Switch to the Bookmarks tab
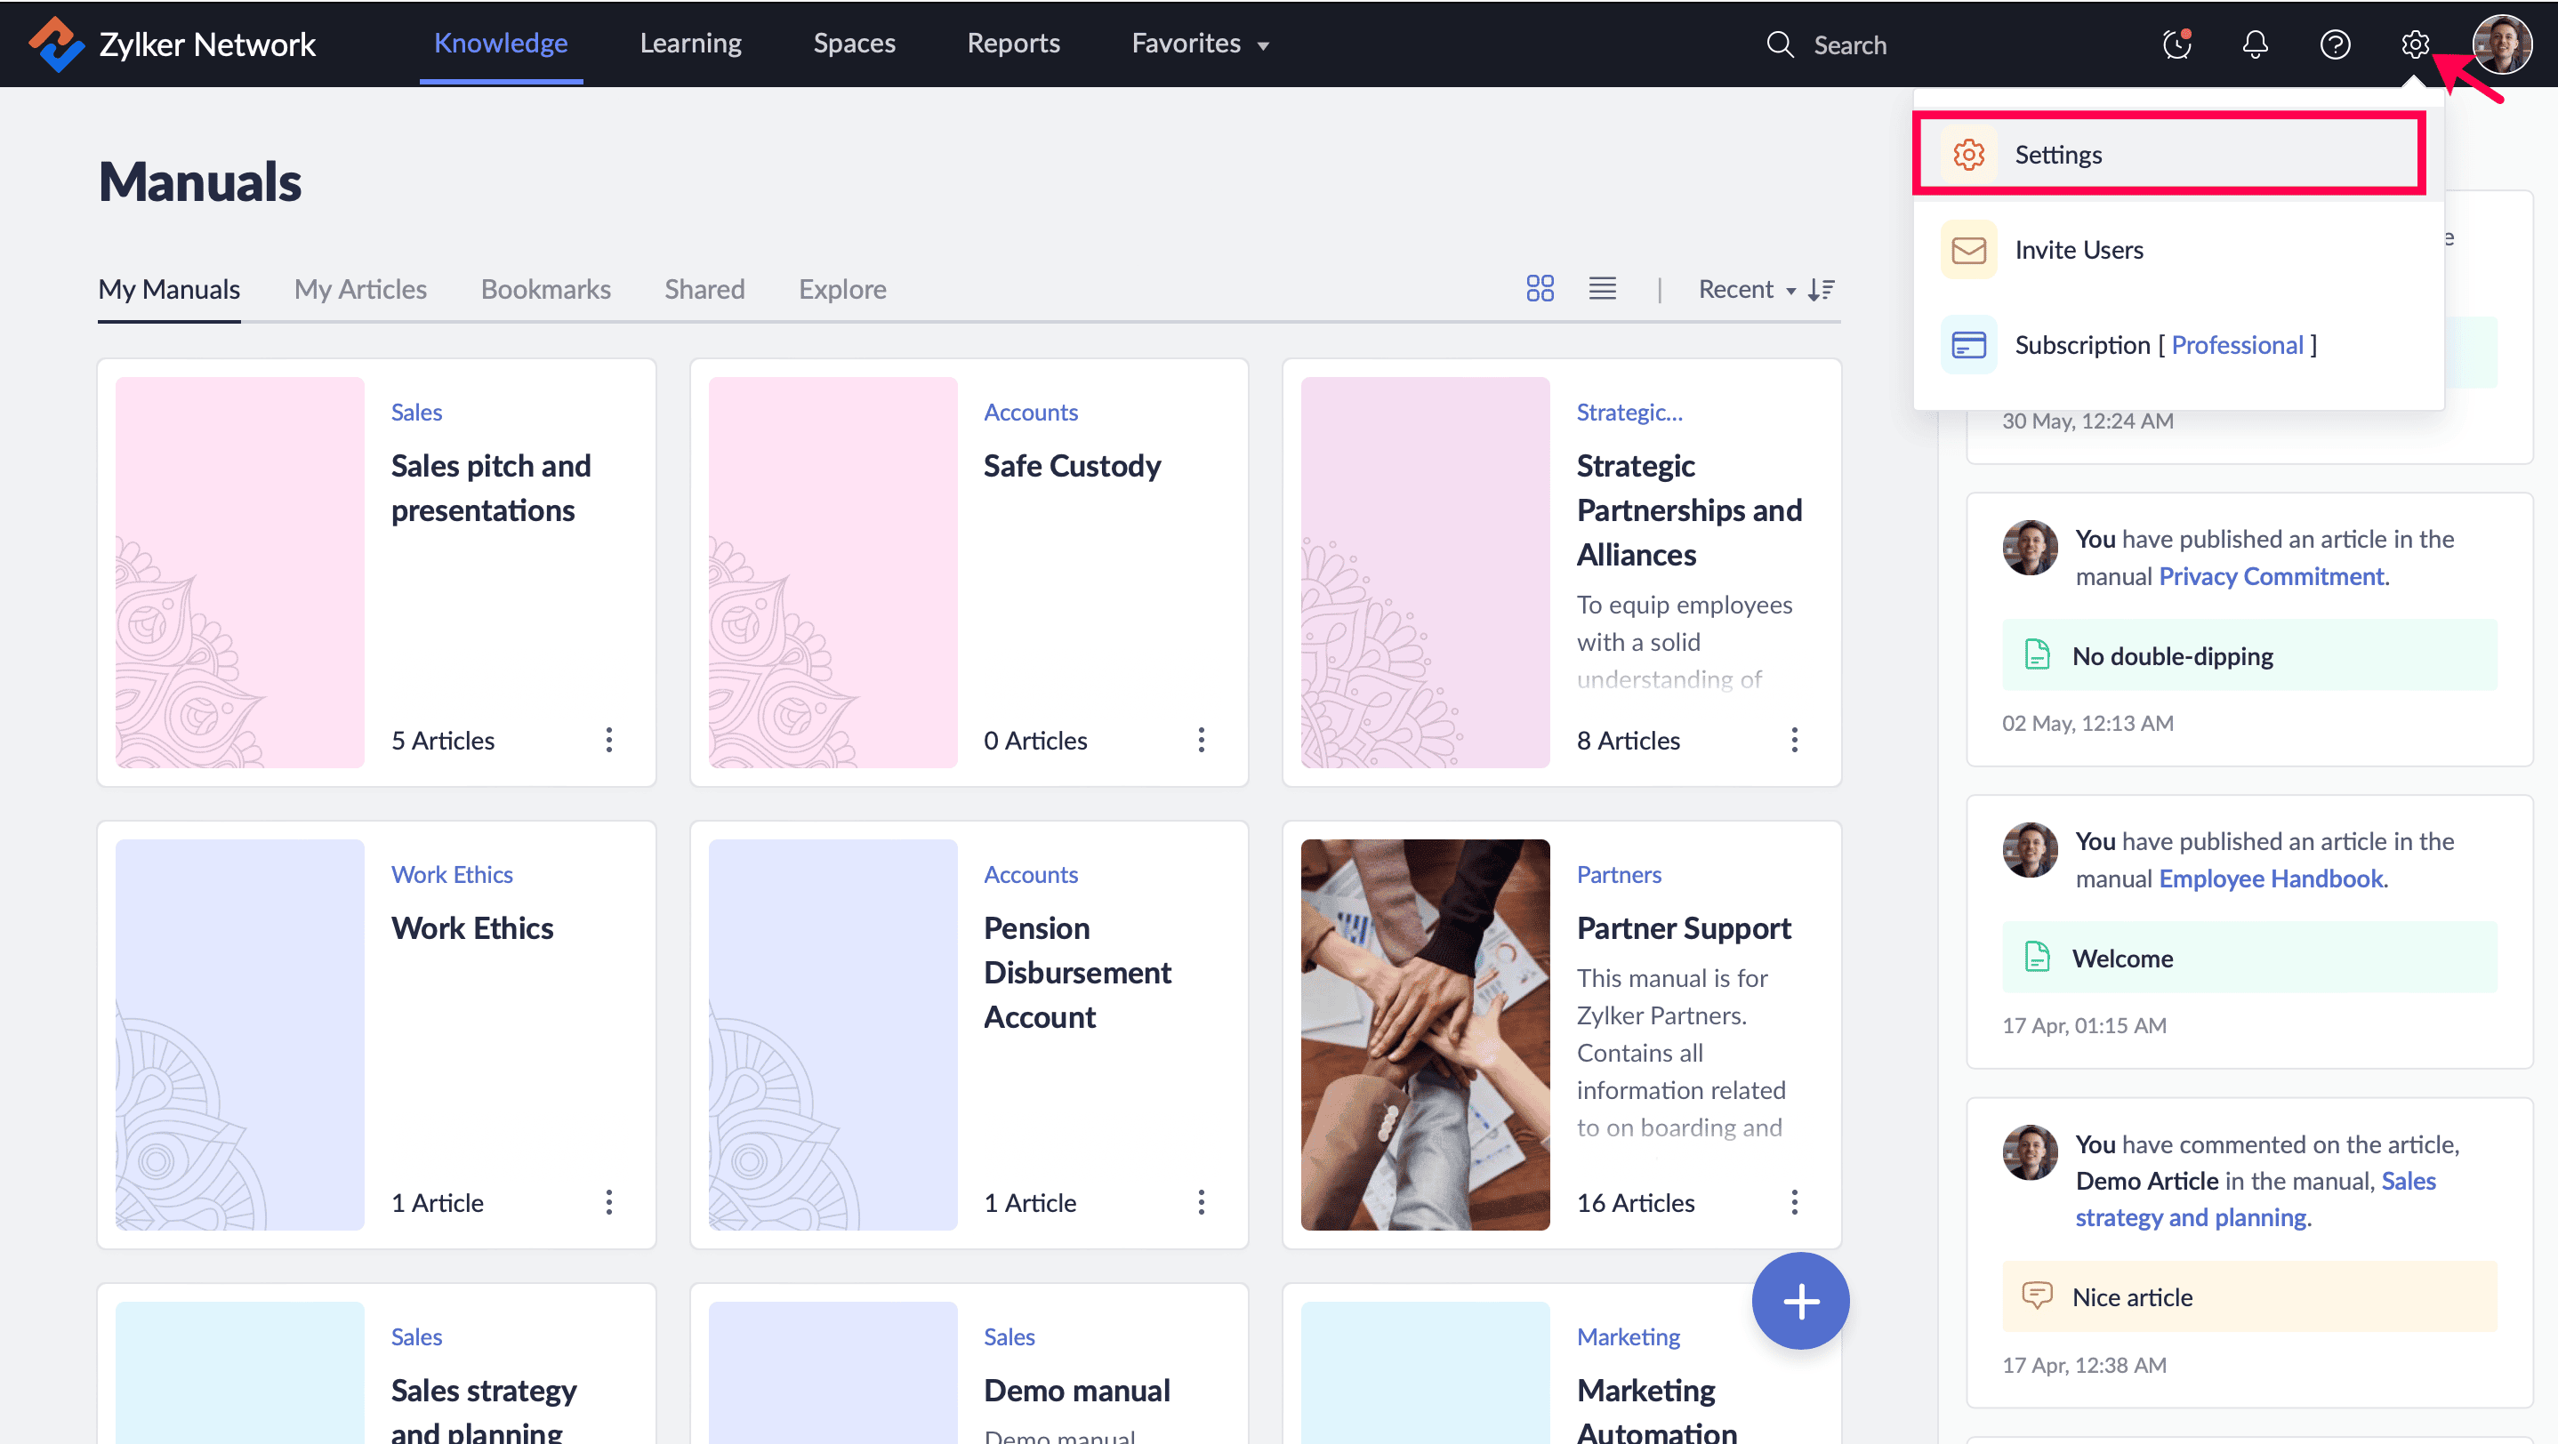The image size is (2558, 1444). [x=545, y=289]
